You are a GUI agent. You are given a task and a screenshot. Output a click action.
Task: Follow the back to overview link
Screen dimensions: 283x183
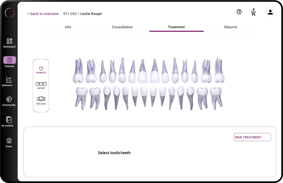coord(43,14)
